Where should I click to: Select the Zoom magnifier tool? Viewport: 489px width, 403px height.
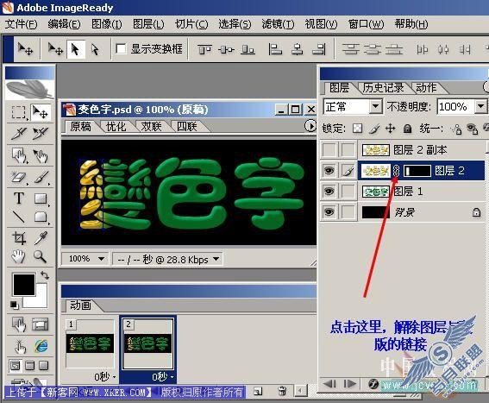[x=41, y=256]
